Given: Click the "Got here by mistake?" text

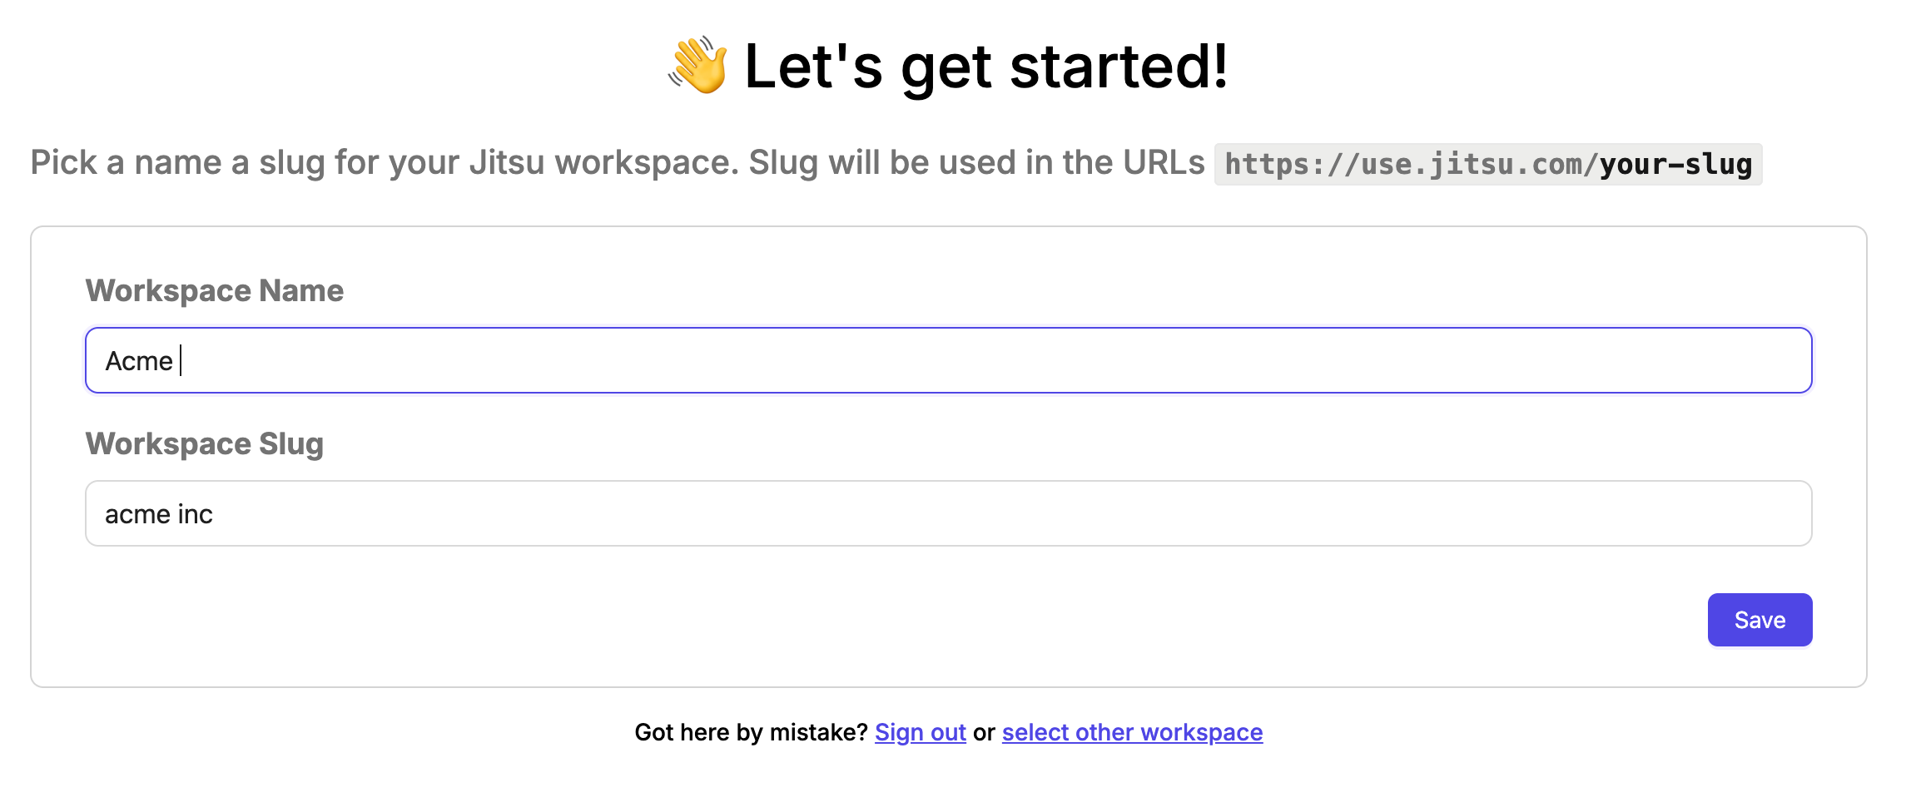Looking at the screenshot, I should [751, 732].
